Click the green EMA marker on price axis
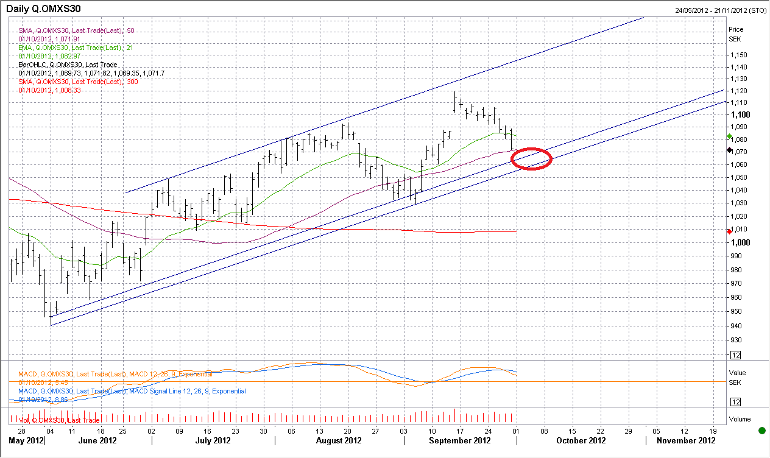This screenshot has height=458, width=770. pyautogui.click(x=730, y=136)
